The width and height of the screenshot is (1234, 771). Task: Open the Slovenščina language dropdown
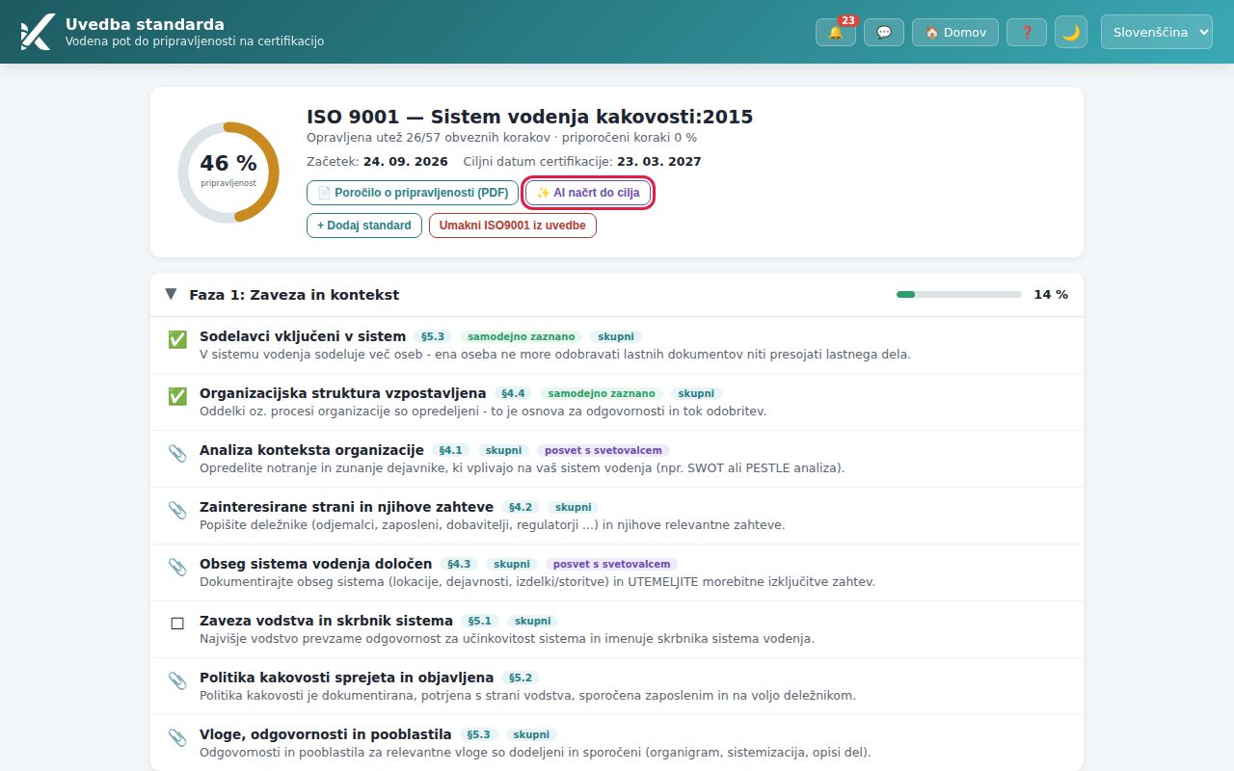click(1157, 32)
